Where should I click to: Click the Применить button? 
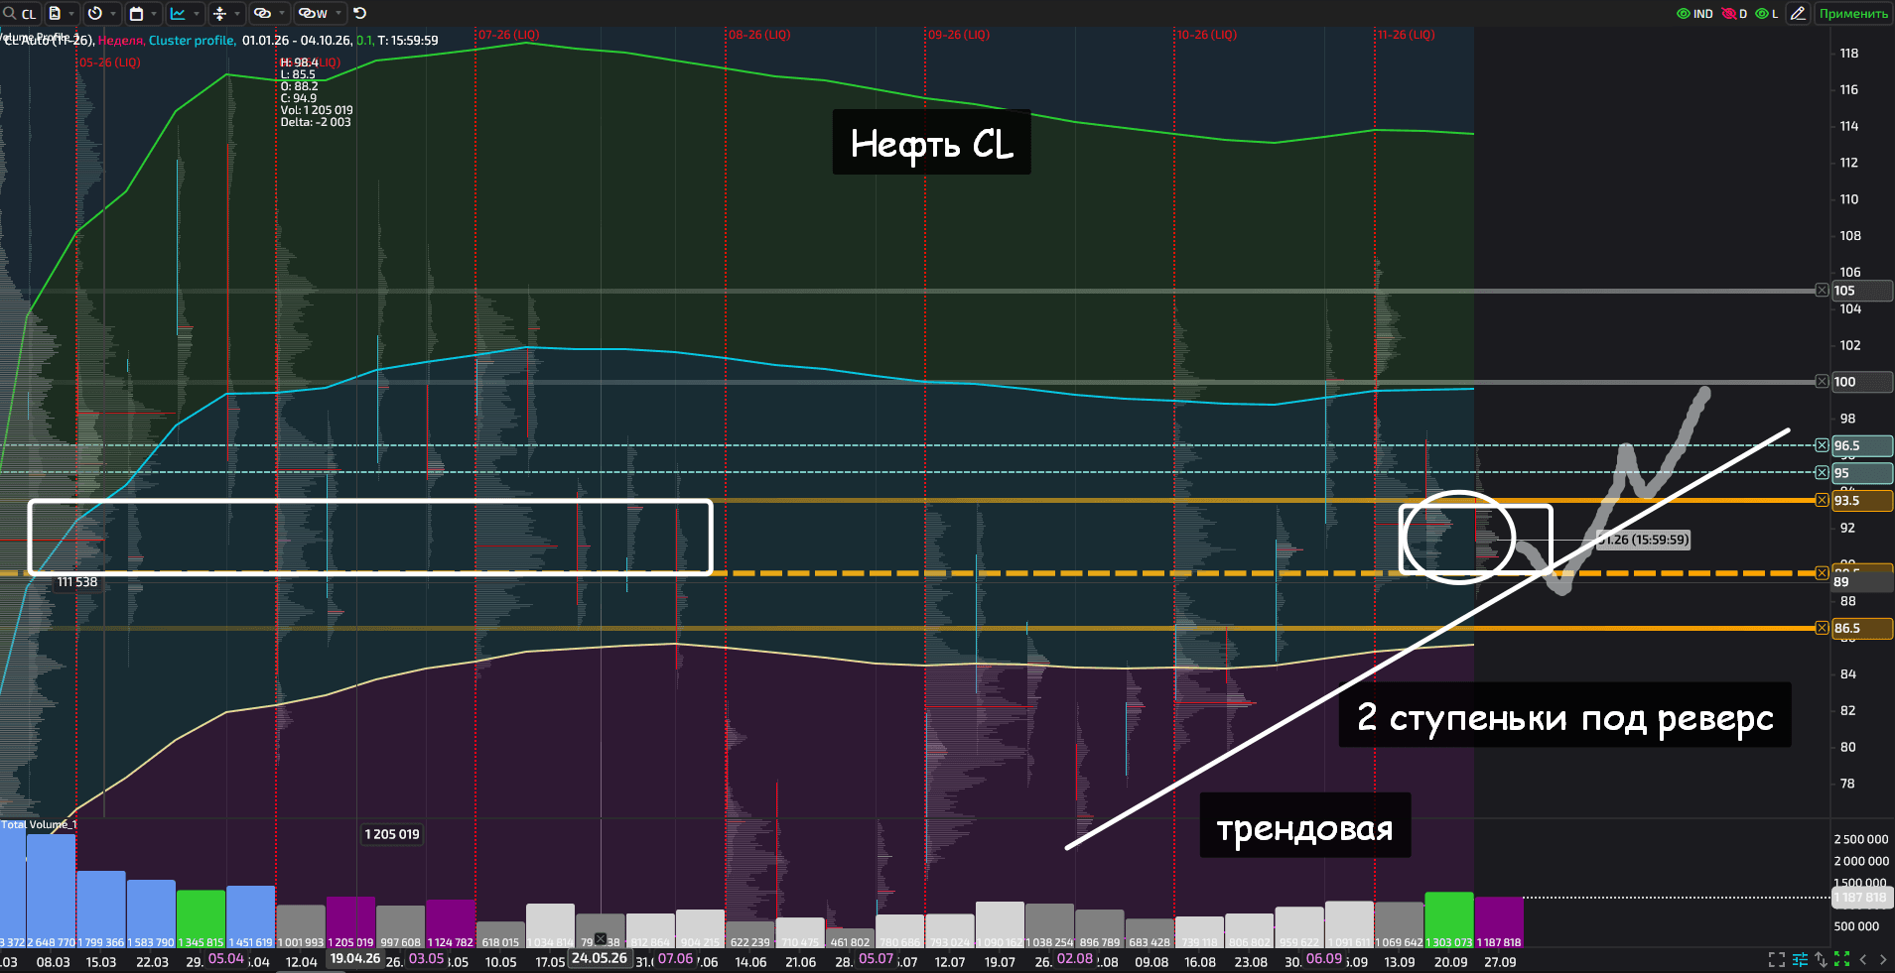tap(1853, 14)
